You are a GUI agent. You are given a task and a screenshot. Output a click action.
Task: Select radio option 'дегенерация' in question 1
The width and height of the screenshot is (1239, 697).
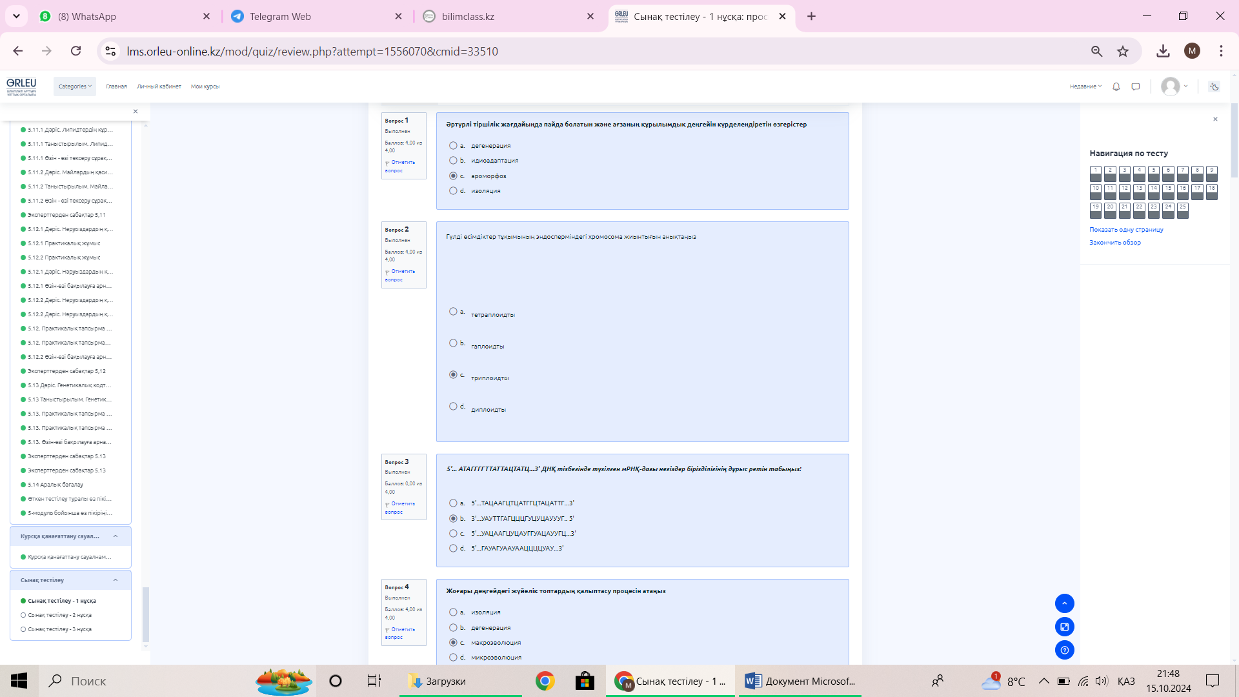pos(453,146)
